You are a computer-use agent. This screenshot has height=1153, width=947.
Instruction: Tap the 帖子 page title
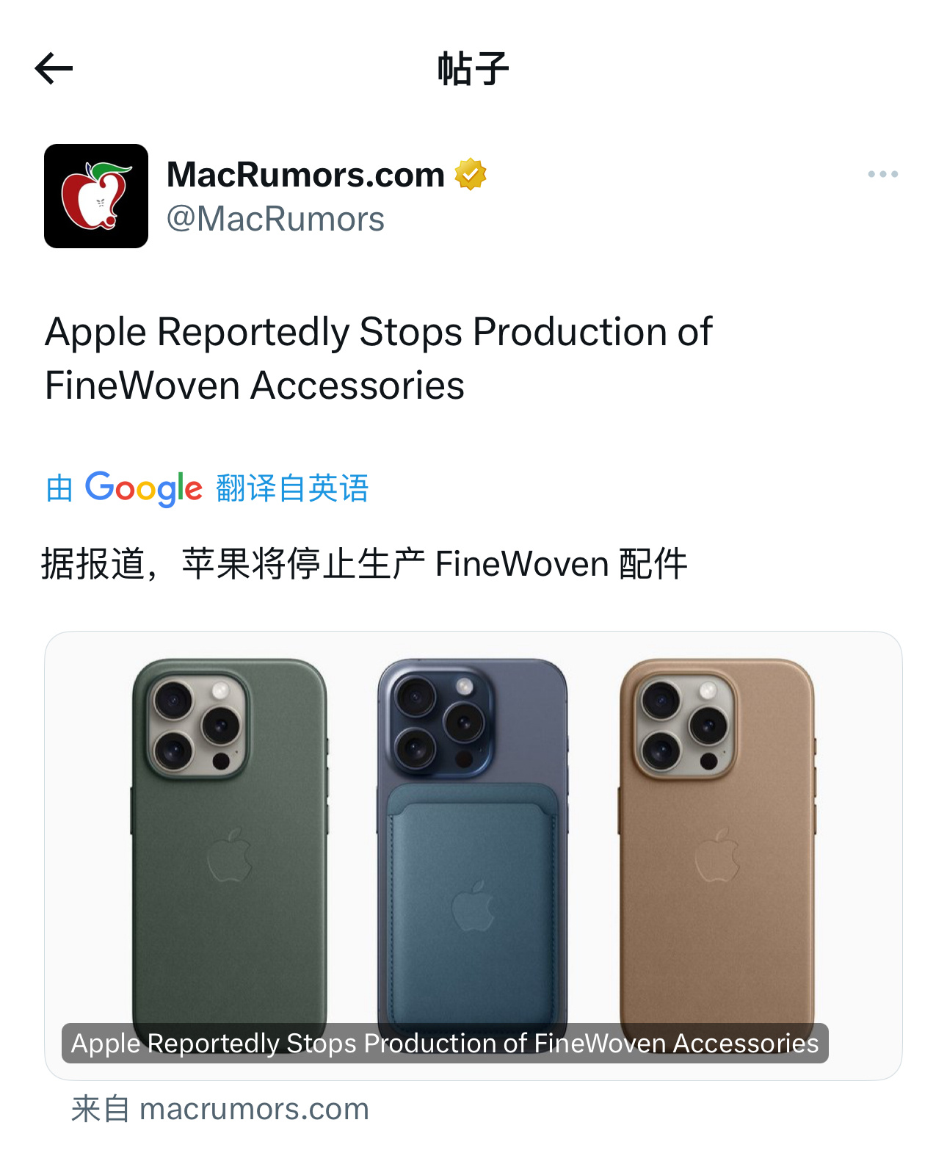coord(473,69)
